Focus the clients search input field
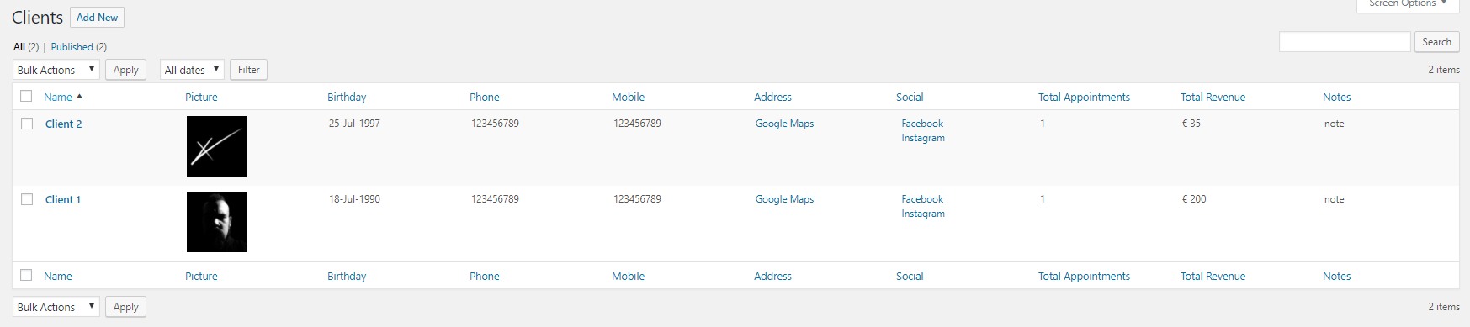1470x327 pixels. [x=1345, y=42]
